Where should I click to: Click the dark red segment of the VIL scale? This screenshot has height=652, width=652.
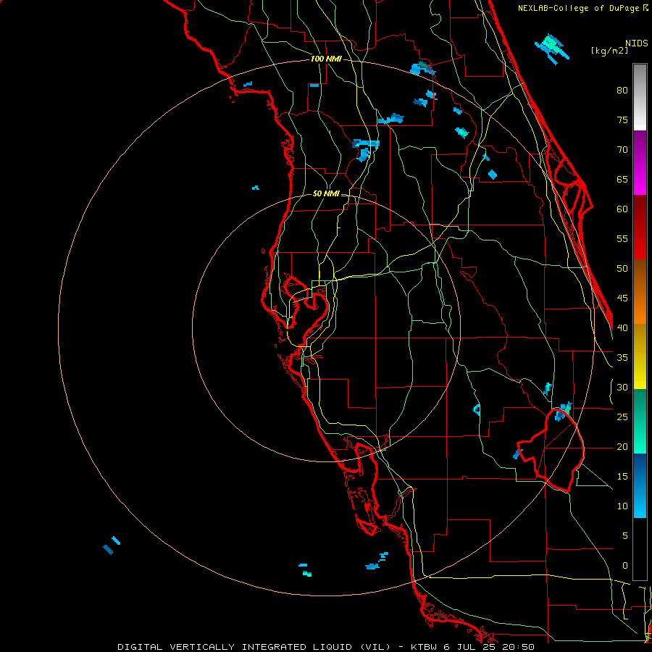coord(640,227)
